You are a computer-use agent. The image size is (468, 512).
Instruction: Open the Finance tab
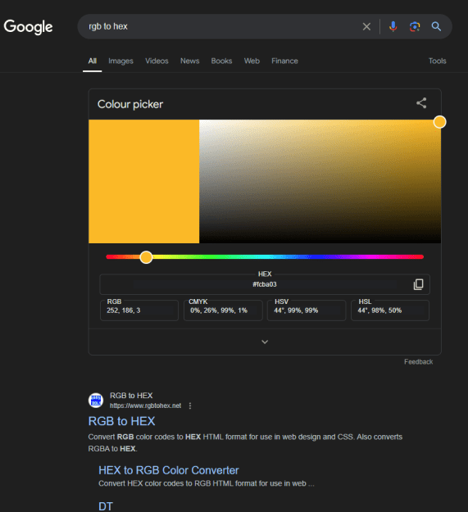coord(284,61)
